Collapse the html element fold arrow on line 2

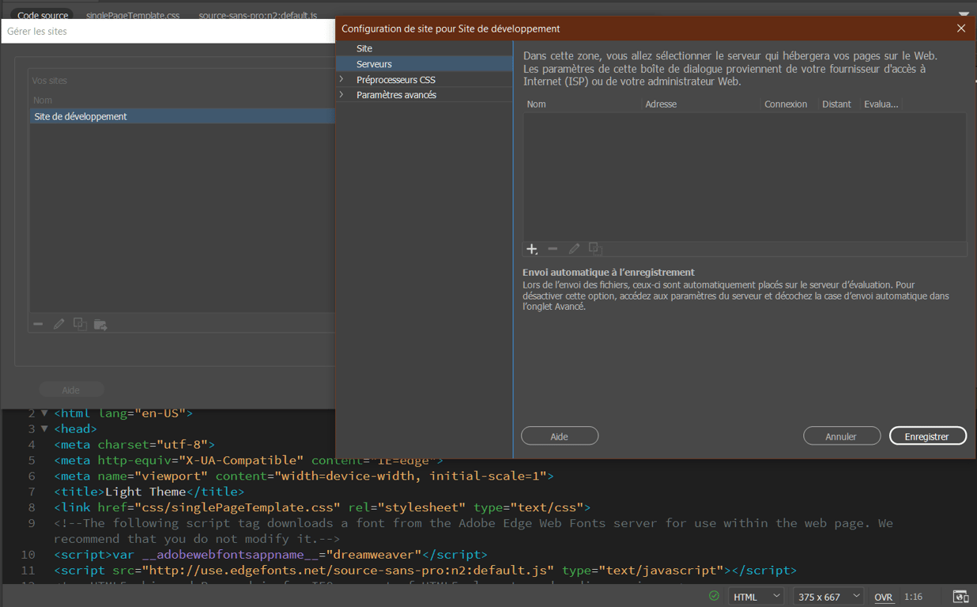click(x=43, y=413)
